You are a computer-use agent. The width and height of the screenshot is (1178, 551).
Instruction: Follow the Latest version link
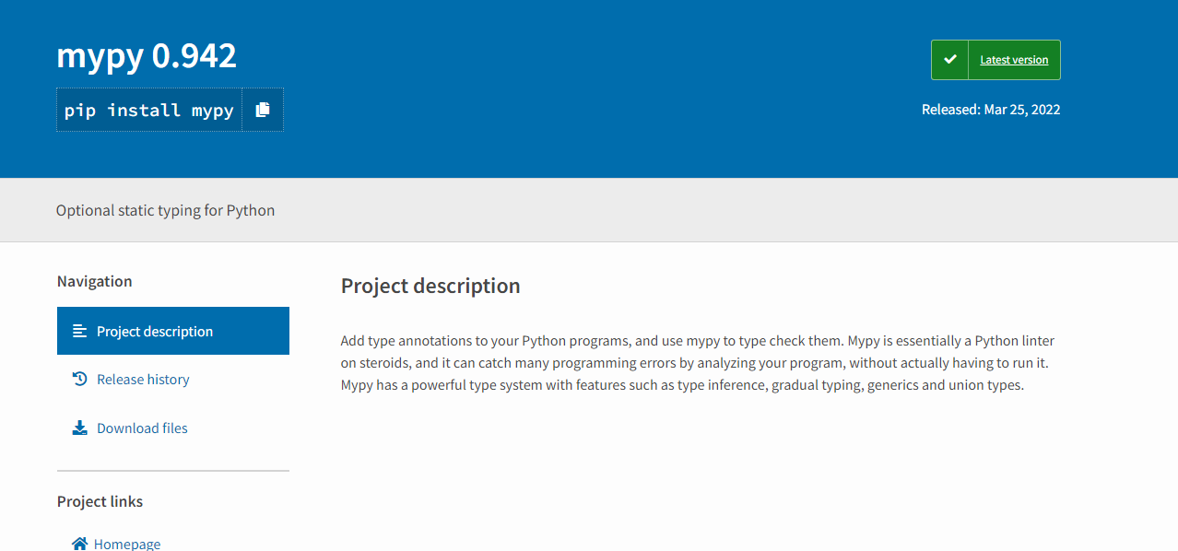[x=1014, y=59]
